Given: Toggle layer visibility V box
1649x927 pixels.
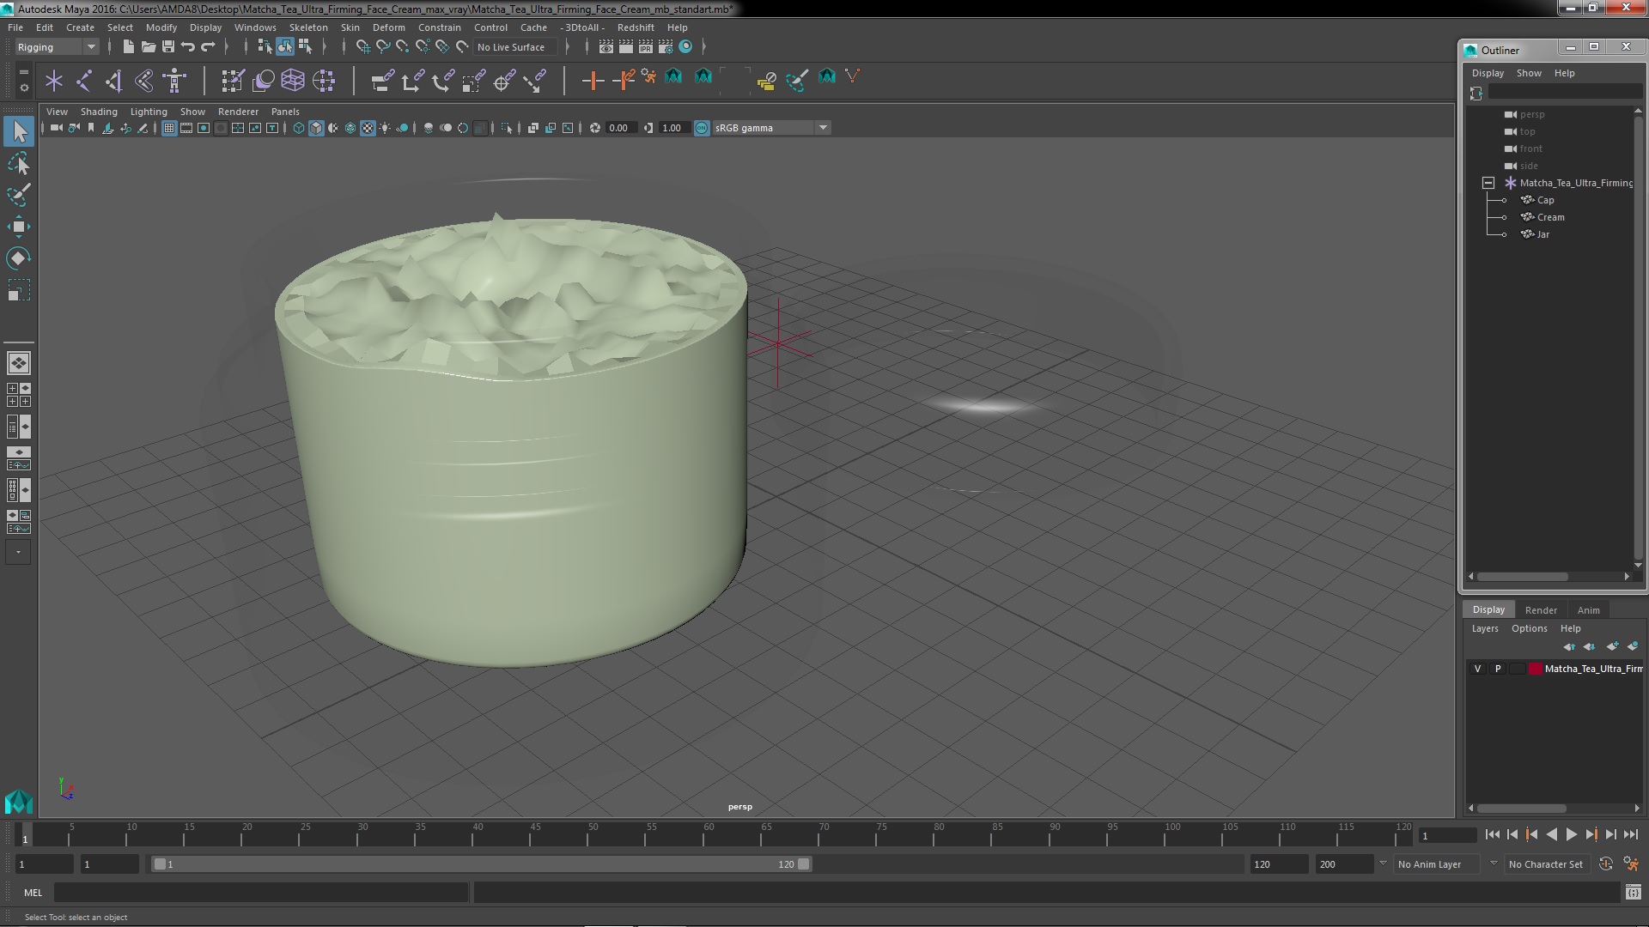Looking at the screenshot, I should (1477, 669).
